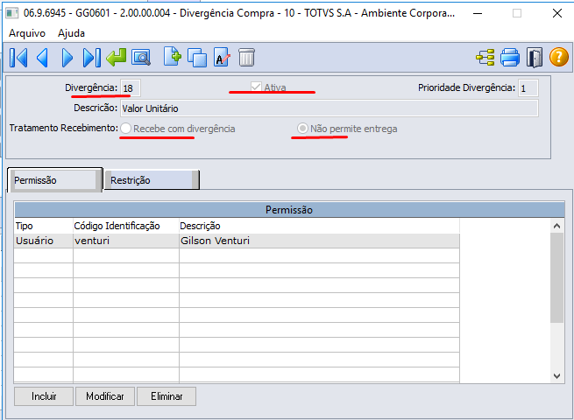The image size is (574, 420).
Task: Select Não permite entrega option
Action: [x=302, y=129]
